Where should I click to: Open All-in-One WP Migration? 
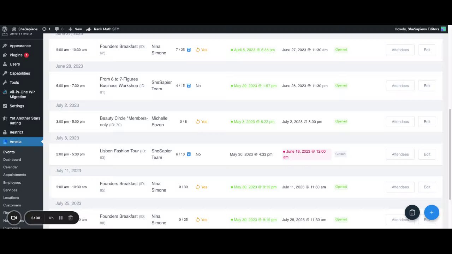point(22,94)
